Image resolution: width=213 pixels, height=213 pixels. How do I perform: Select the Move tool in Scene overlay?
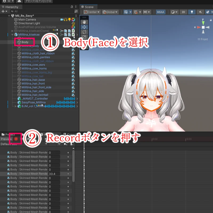pyautogui.click(x=84, y=27)
